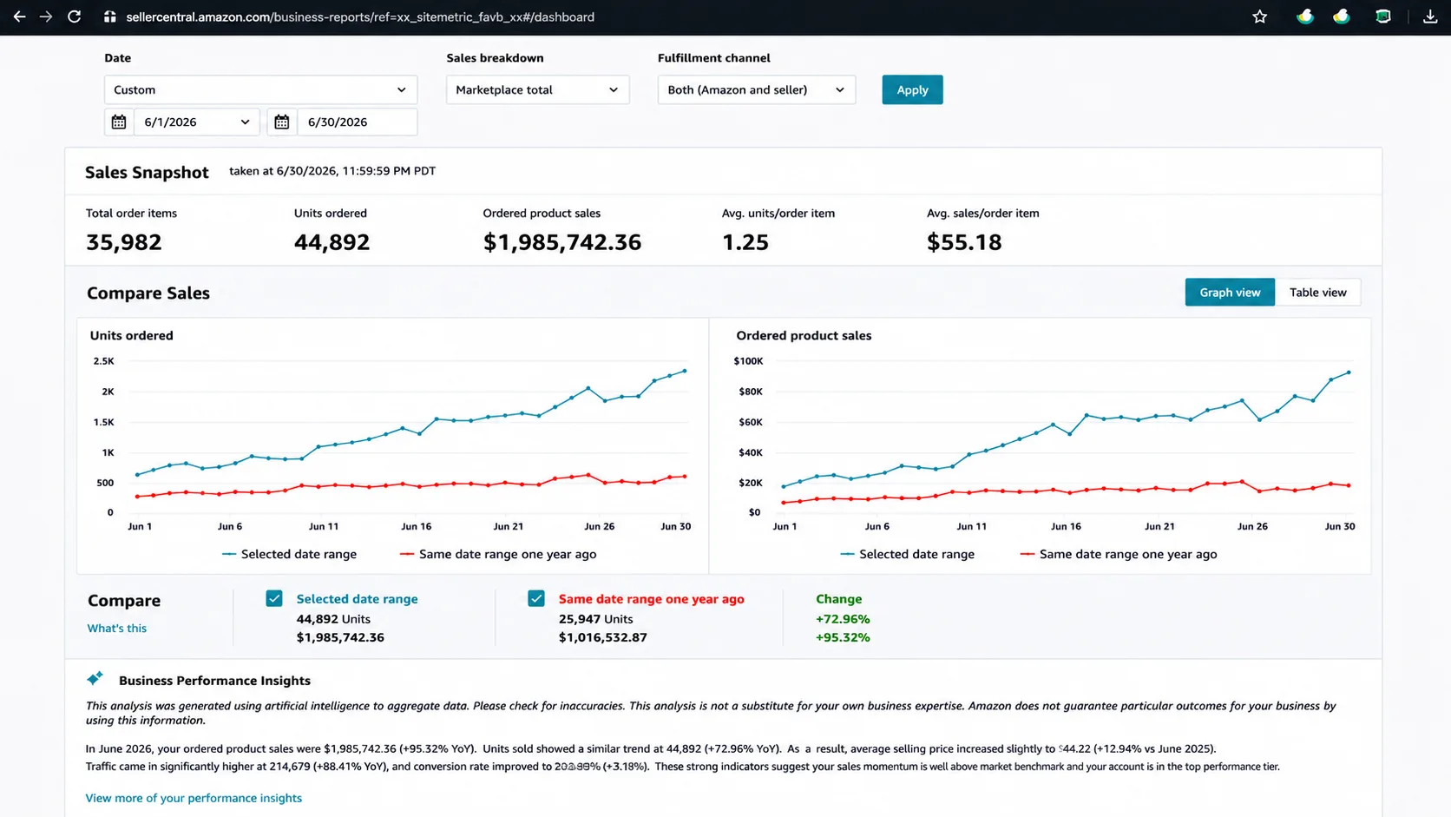The image size is (1451, 817).
Task: Click the +95.32% change value
Action: pos(843,637)
